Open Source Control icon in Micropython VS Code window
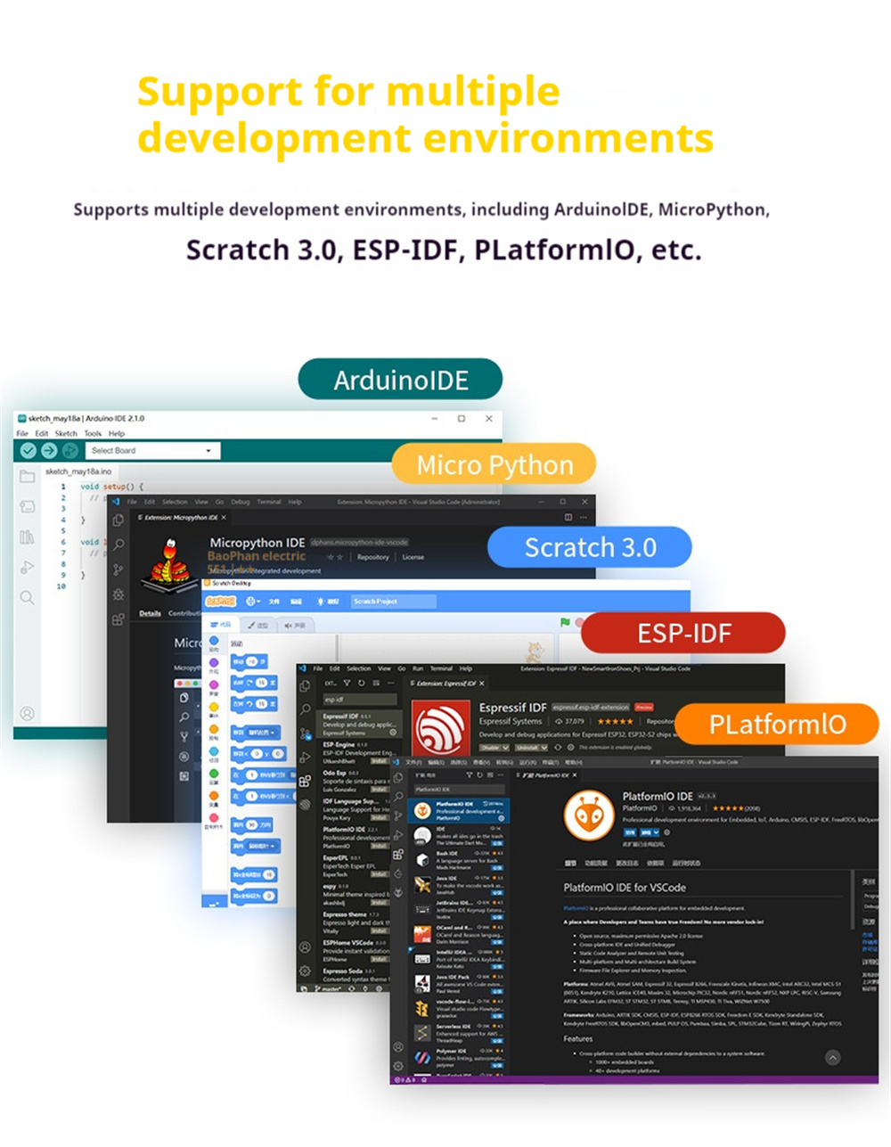This screenshot has height=1147, width=891. coord(119,569)
